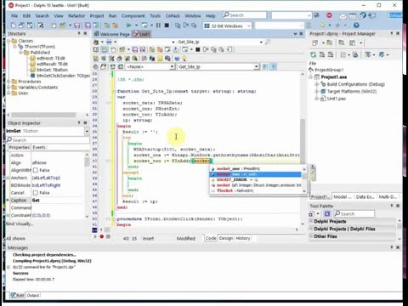The image size is (408, 306).
Task: Open the btnGet component selector dropdown
Action: click(87, 131)
